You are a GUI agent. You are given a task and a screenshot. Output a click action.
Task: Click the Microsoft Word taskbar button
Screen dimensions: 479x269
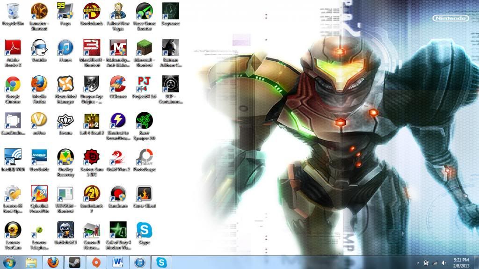(x=118, y=262)
